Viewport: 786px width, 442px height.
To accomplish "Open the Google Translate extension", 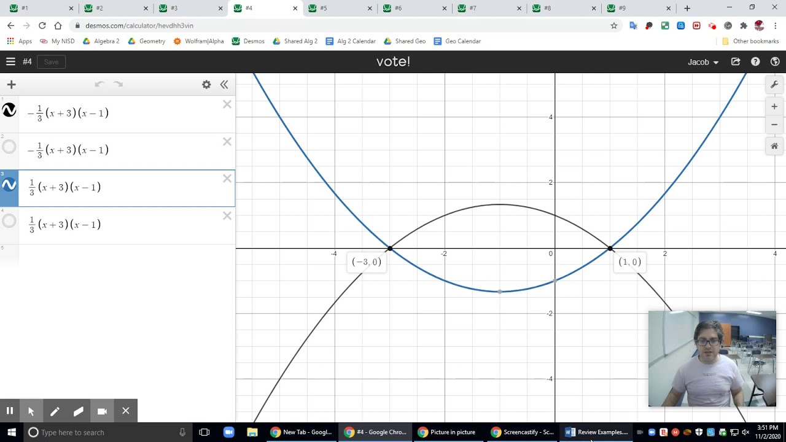I will click(633, 26).
